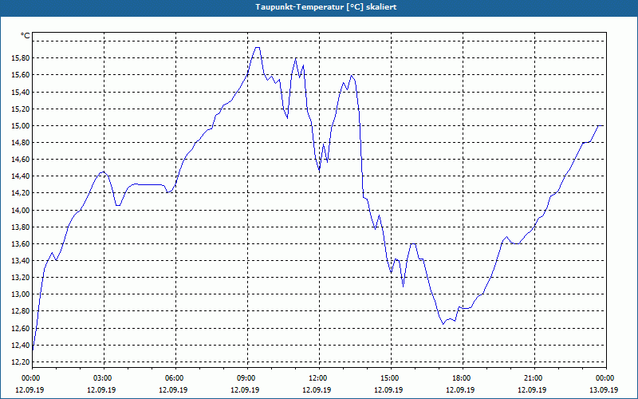Select the 14,40 axis value
Image resolution: width=638 pixels, height=399 pixels.
pos(21,176)
